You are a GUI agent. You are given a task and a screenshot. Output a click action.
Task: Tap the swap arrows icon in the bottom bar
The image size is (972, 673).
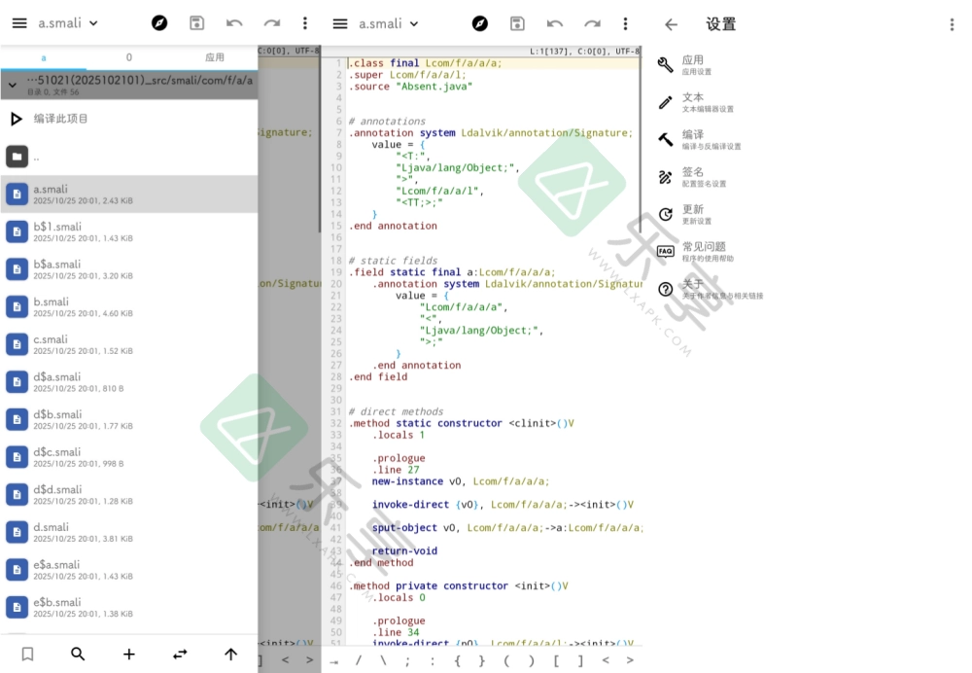pyautogui.click(x=180, y=654)
